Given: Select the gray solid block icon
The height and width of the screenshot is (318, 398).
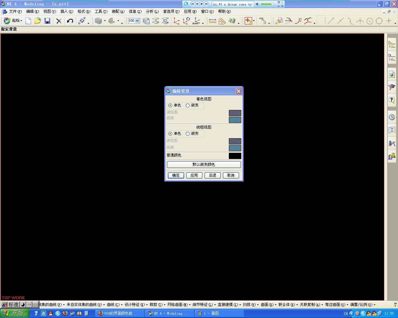Looking at the screenshot, I should pos(99,21).
